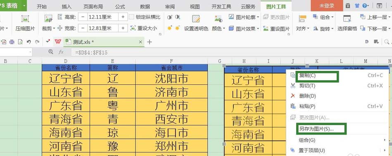This screenshot has height=156, width=392.
Task: Click the zoom magnifier beside formula bar
Action: point(51,52)
